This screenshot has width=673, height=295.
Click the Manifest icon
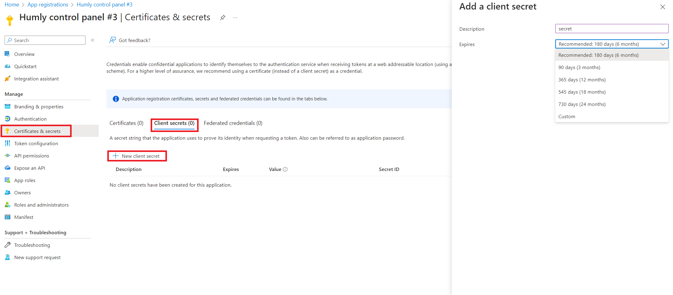coord(7,217)
